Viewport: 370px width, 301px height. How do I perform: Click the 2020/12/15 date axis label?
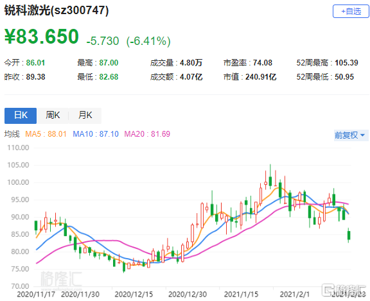coord(134,295)
